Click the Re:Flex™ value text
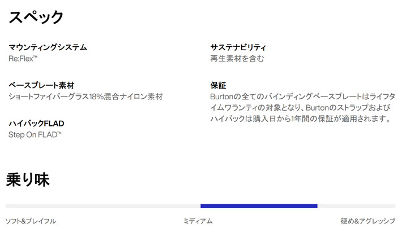This screenshot has height=237, width=402. tap(23, 59)
